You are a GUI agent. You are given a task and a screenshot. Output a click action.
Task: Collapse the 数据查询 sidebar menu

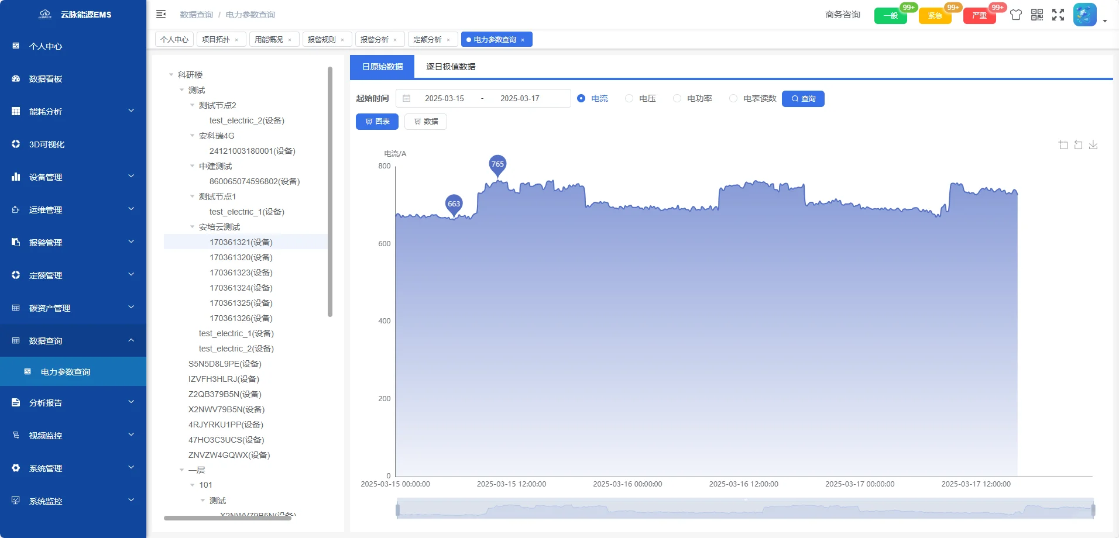point(73,340)
